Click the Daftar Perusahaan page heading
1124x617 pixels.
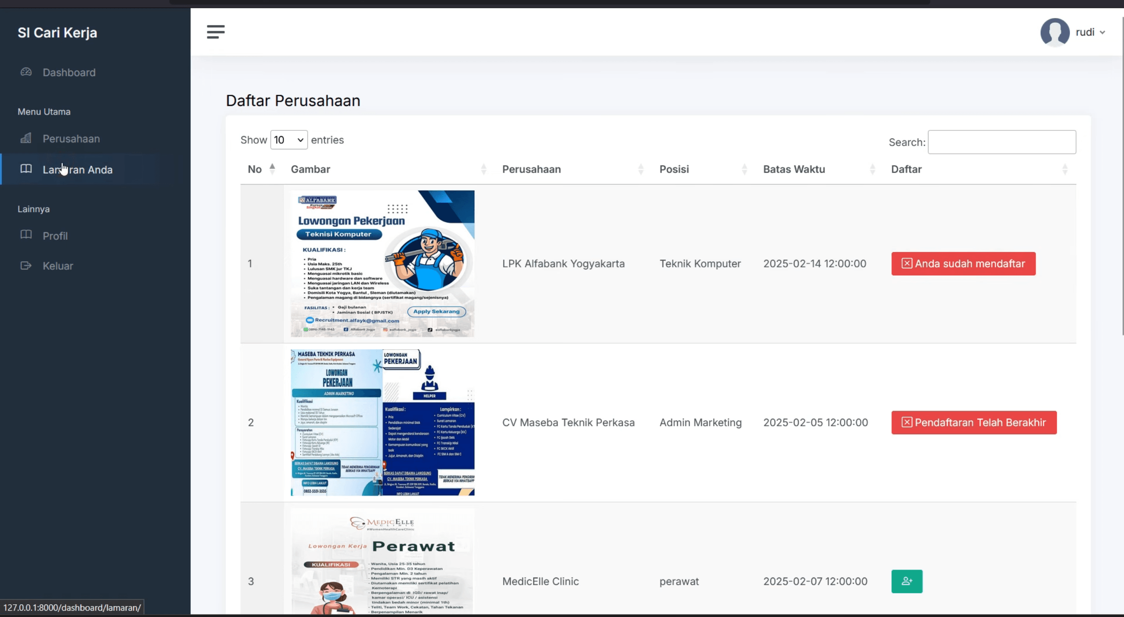pyautogui.click(x=293, y=101)
